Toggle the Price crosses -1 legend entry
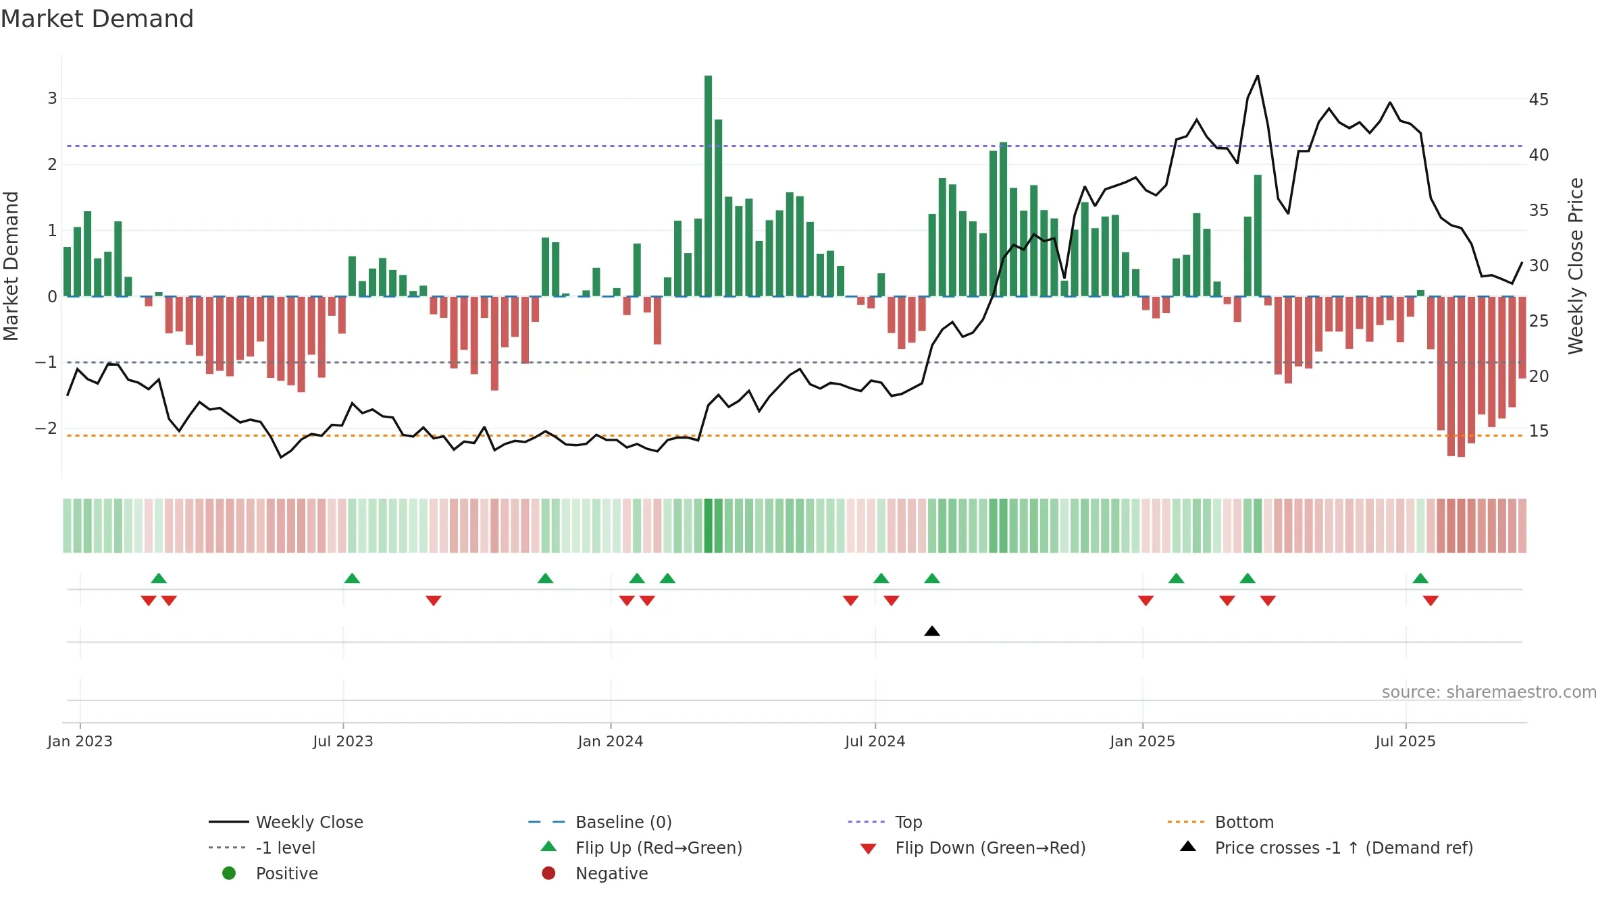The width and height of the screenshot is (1621, 911). (x=1327, y=848)
